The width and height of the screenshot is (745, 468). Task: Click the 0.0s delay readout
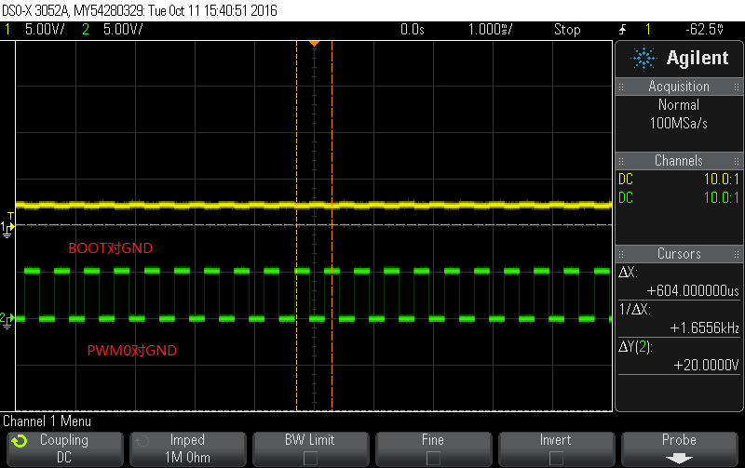pyautogui.click(x=412, y=30)
